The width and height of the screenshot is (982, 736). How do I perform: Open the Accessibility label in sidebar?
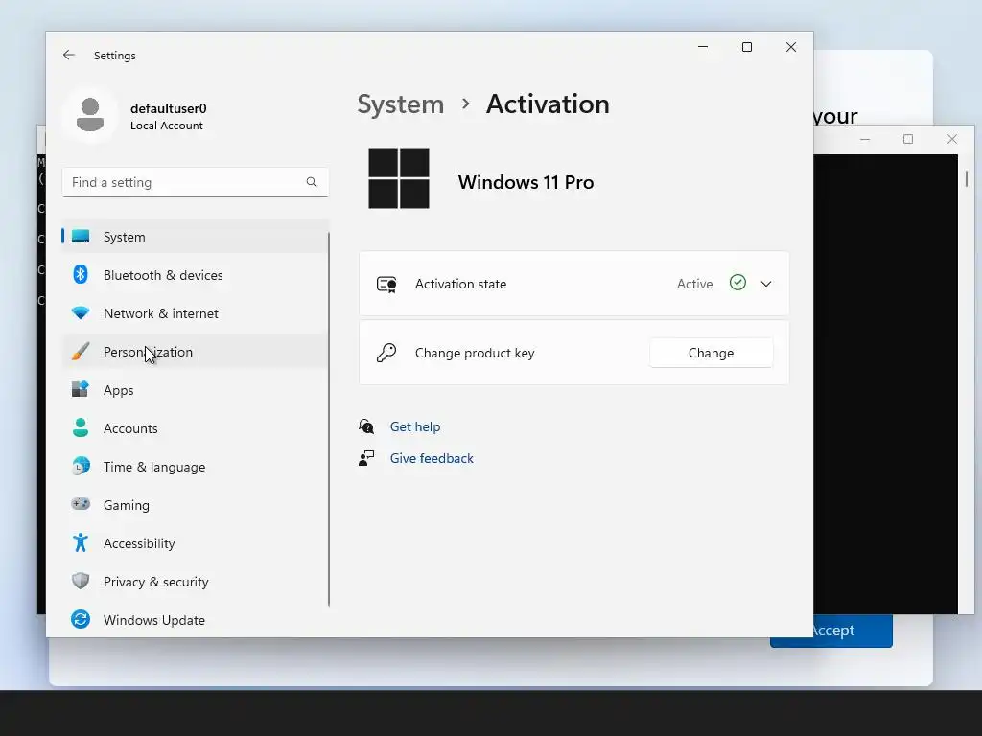pos(139,543)
